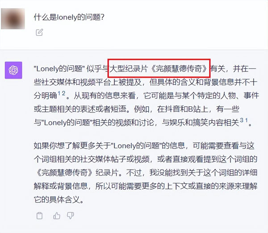Open citation 2 after 分明确
The height and width of the screenshot is (233, 268).
(x=63, y=93)
